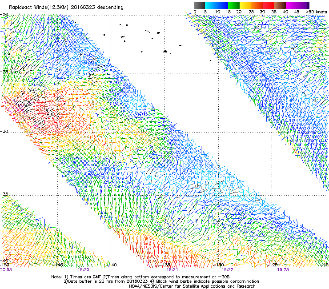Click the NOAA/NESDIS credit line
329x289 pixels.
click(192, 286)
